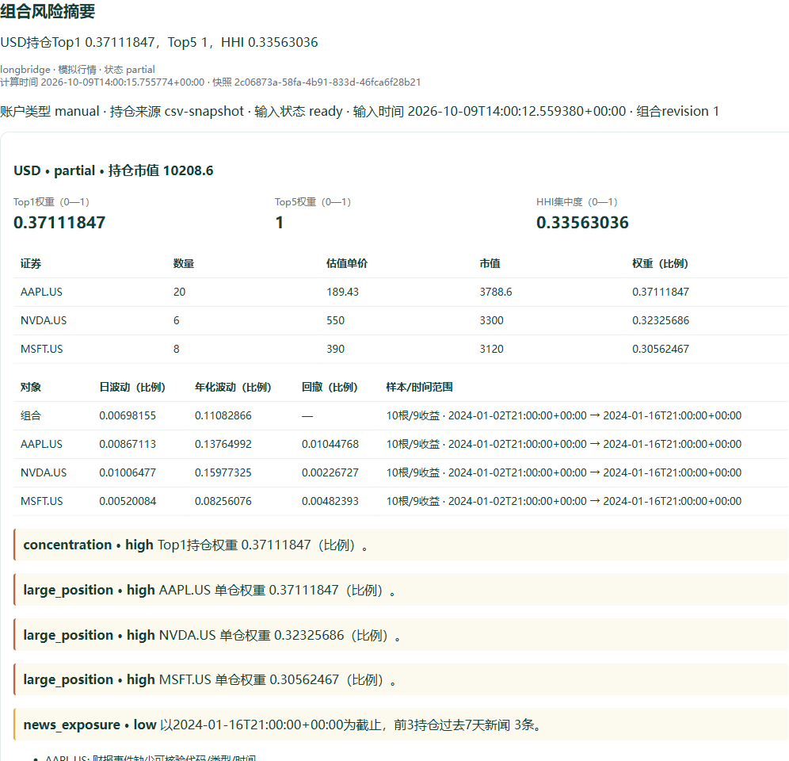789x761 pixels.
Task: Click the MSFT.US row sample time range
Action: [563, 502]
